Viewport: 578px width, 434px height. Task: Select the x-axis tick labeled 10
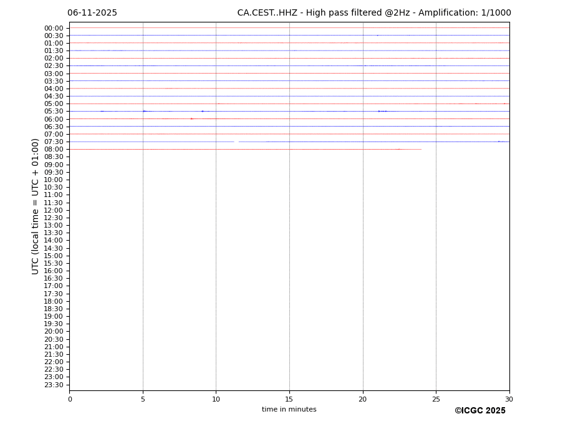click(x=216, y=399)
